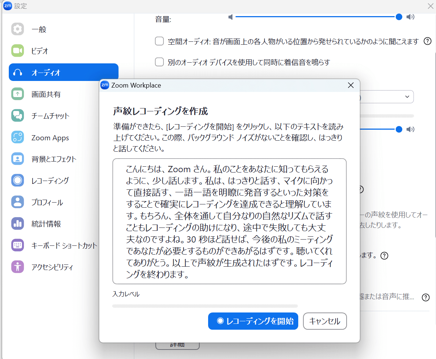The width and height of the screenshot is (436, 359).
Task: Click the プロフィール person icon
Action: coord(18,202)
